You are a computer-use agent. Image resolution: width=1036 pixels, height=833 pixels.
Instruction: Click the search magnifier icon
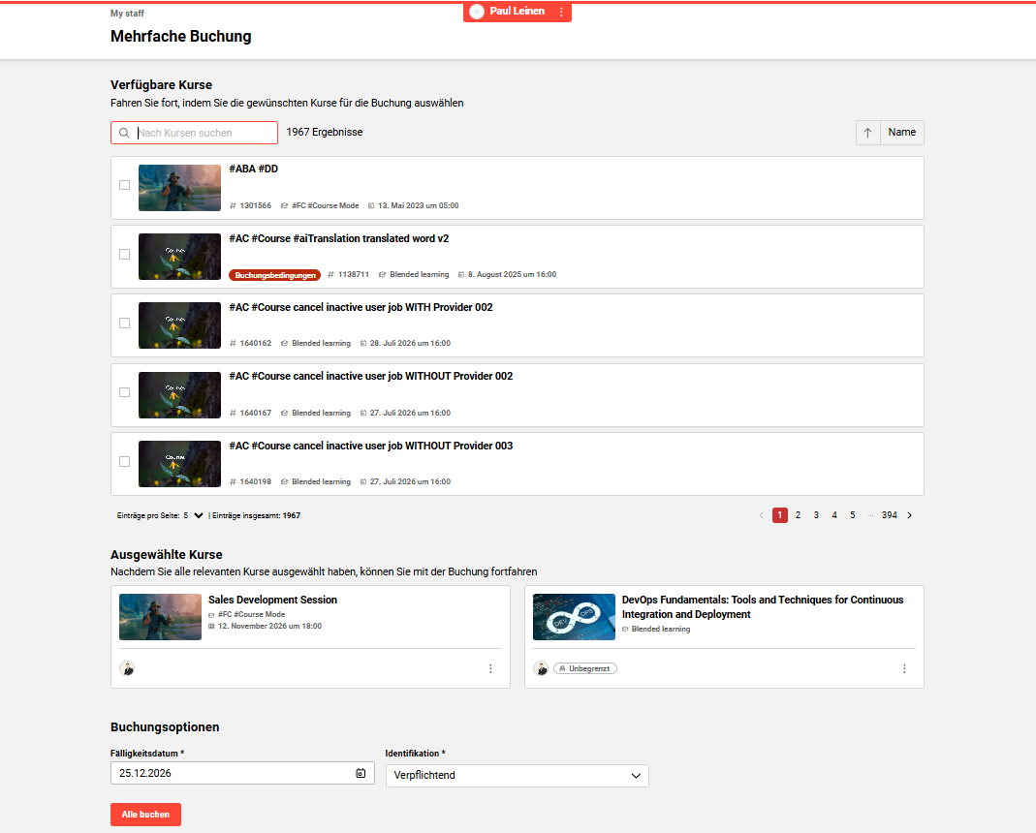click(123, 133)
